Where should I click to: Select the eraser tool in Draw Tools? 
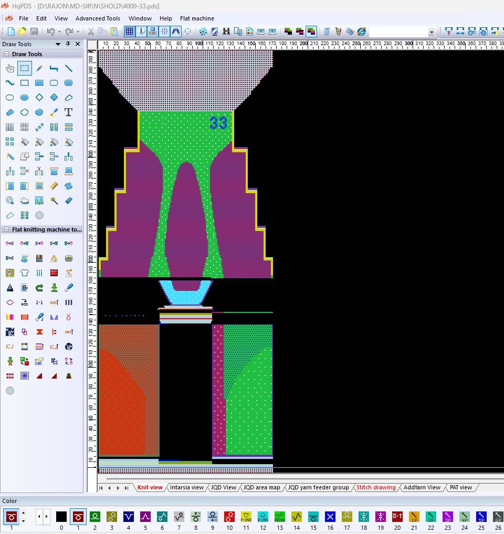coord(68,201)
